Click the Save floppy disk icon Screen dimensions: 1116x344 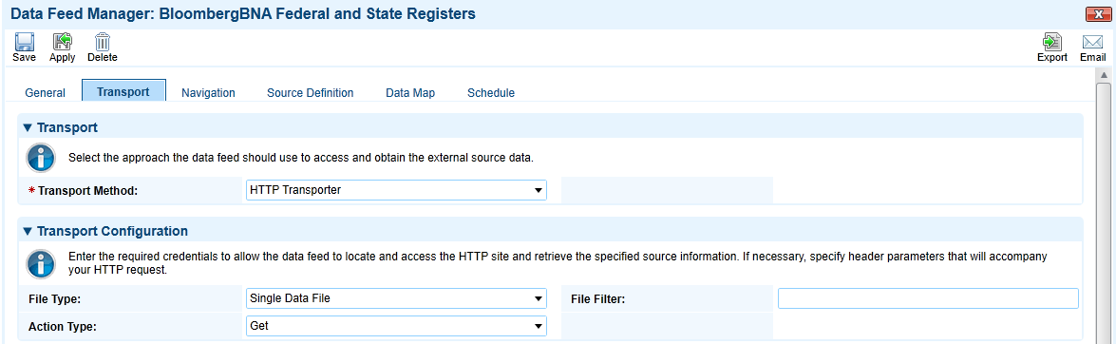24,42
